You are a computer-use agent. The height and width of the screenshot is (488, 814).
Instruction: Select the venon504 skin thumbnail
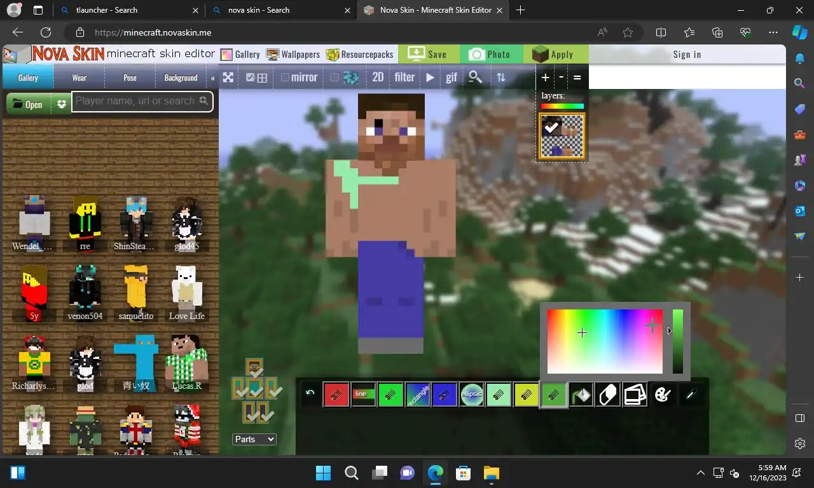(85, 292)
